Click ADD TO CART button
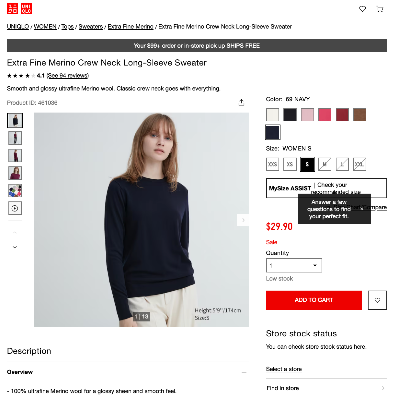The image size is (399, 397). (x=314, y=300)
